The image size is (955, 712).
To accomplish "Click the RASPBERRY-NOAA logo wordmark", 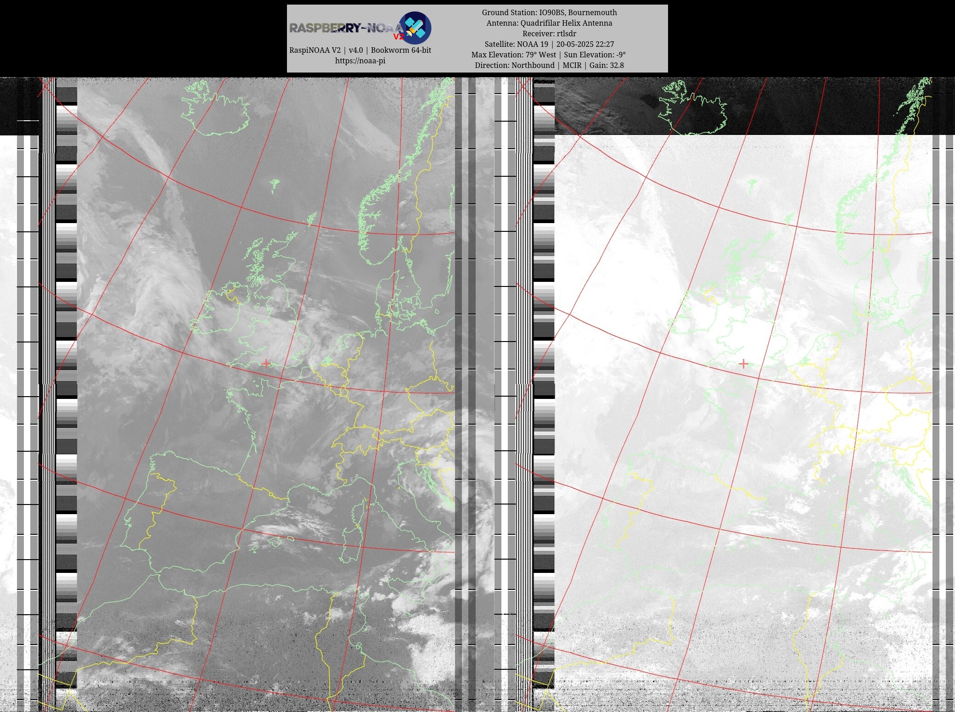I will point(346,28).
